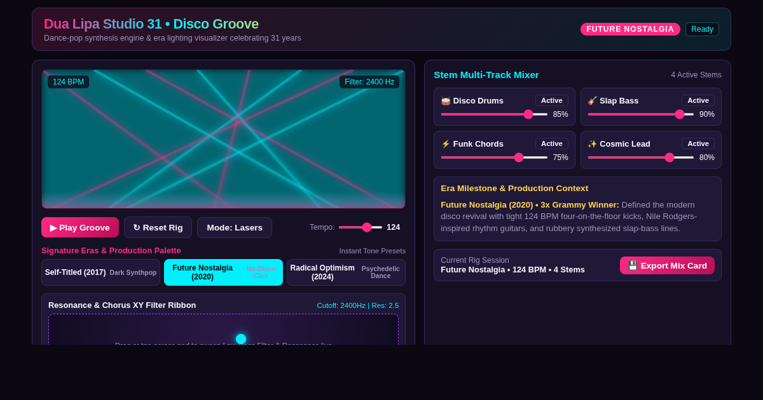The image size is (763, 400).
Task: Click the Cutoff: 2400Hz | Res: 2.5 readout
Action: pyautogui.click(x=358, y=305)
